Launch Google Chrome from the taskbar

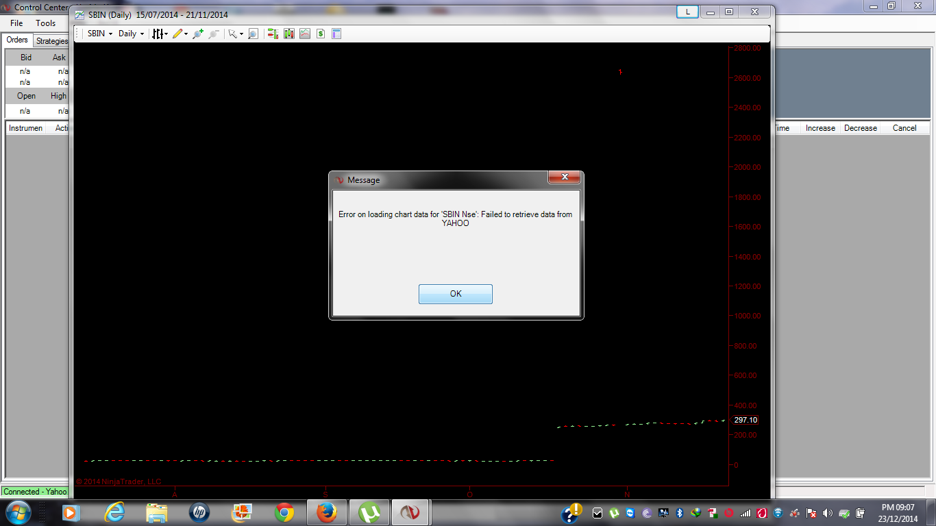click(x=284, y=512)
